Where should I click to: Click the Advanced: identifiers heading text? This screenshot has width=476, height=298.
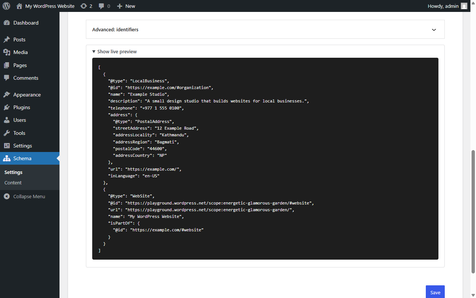click(115, 29)
